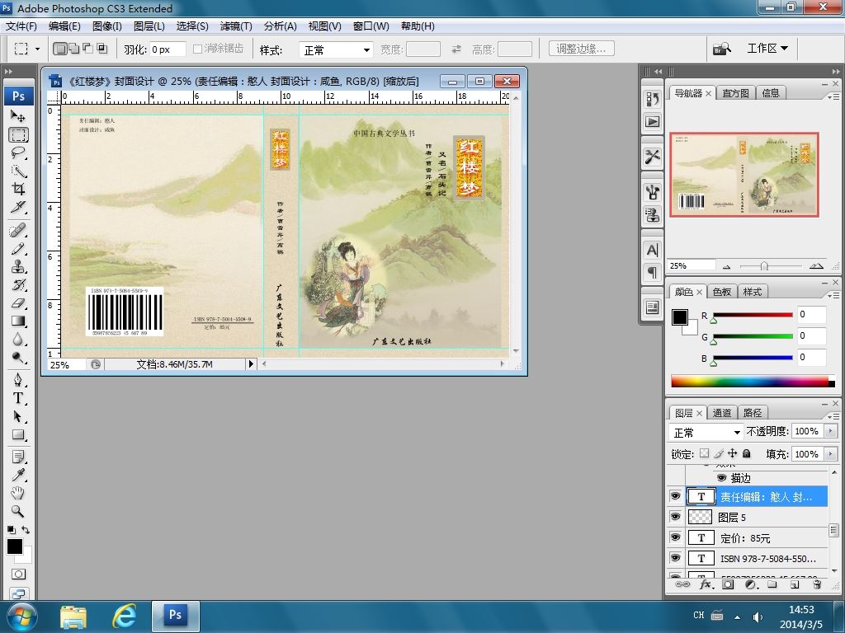Select the Hand tool
The width and height of the screenshot is (845, 633).
pos(18,493)
